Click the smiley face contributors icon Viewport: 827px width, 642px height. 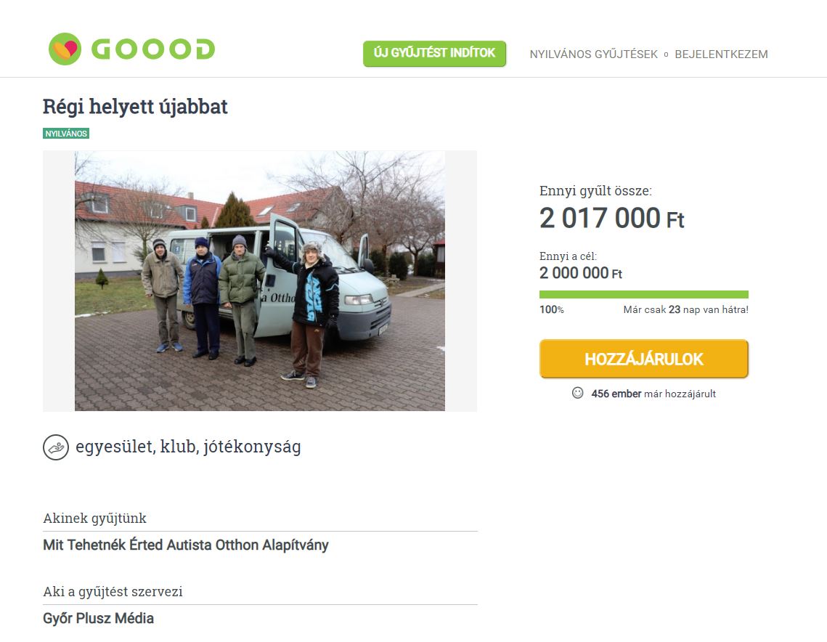pyautogui.click(x=577, y=393)
